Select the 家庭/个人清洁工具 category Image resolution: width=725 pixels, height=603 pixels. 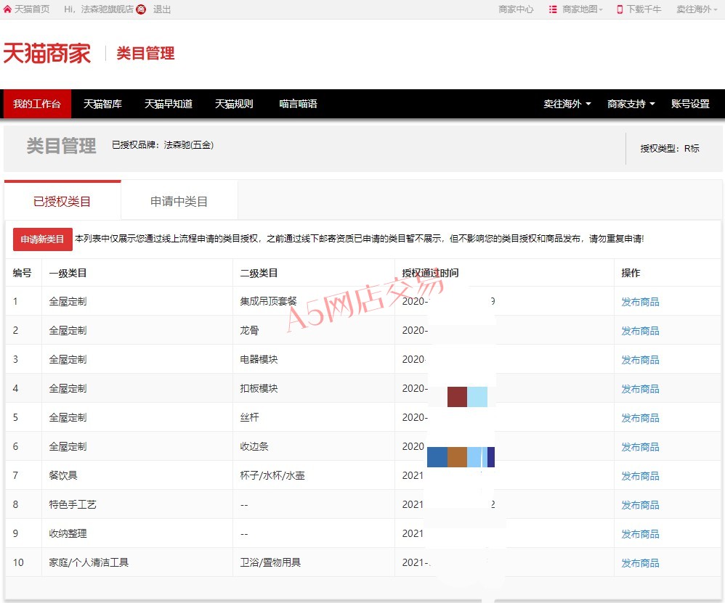click(x=89, y=562)
